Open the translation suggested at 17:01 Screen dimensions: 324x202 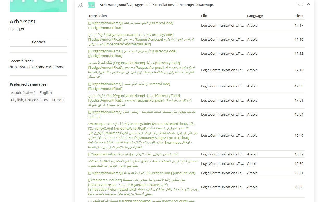point(140,100)
